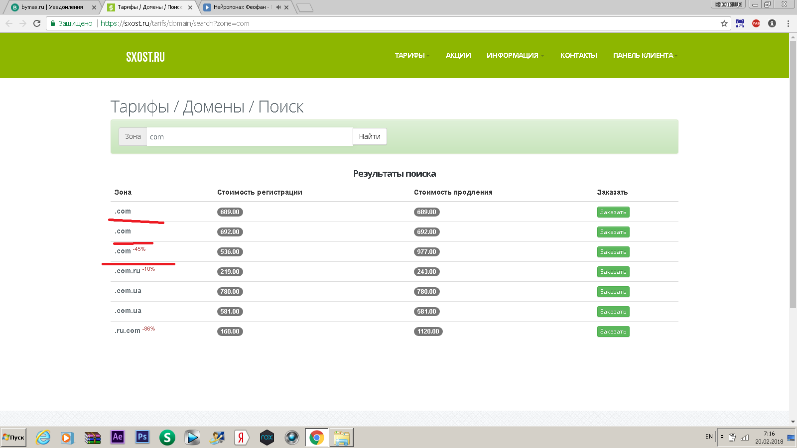Screen dimensions: 797x448
Task: Click Заказать for the .com.ru domain
Action: [613, 272]
